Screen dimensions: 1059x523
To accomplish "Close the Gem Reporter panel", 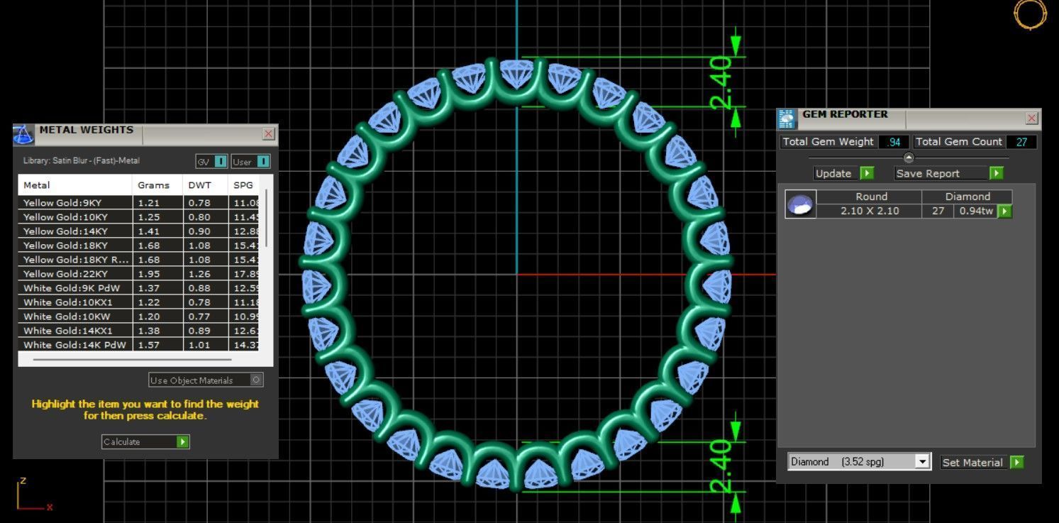I will tap(1032, 119).
